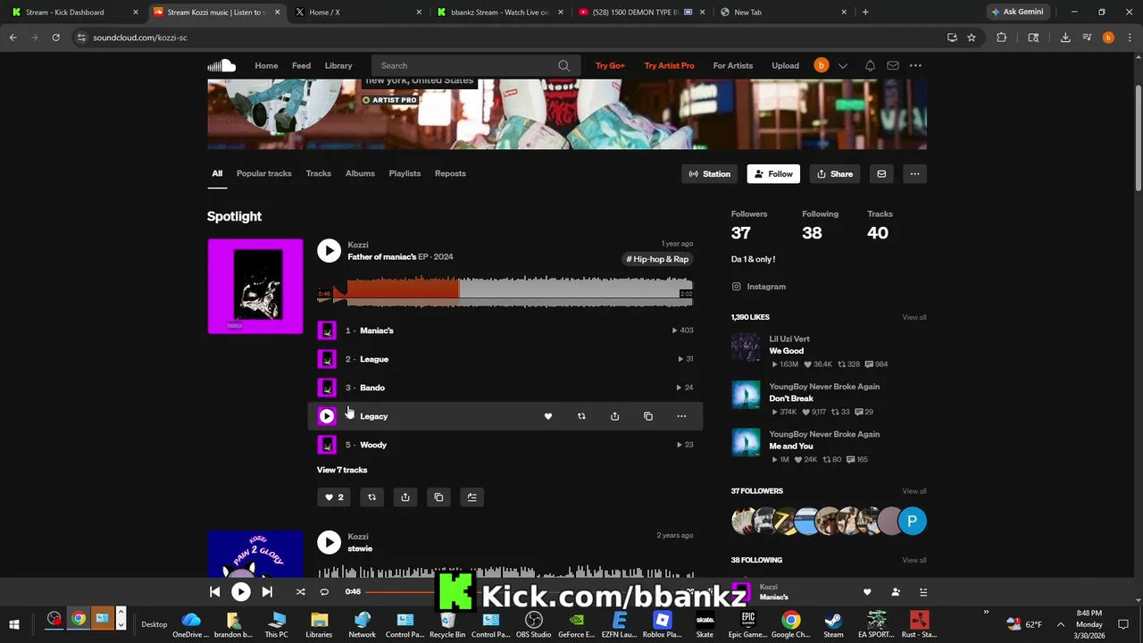Follow Kozzi with Follow button
1143x643 pixels.
click(773, 174)
